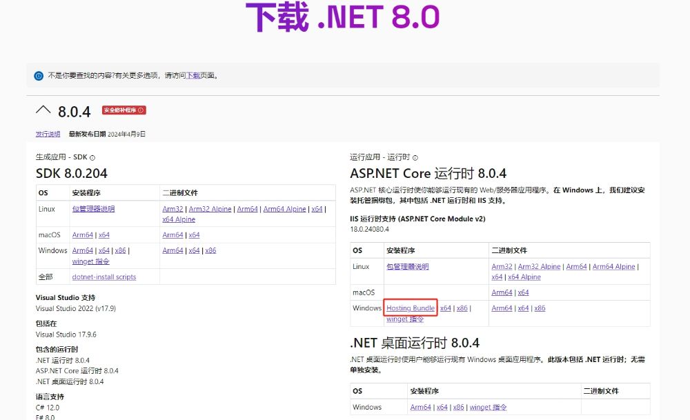Download .NET 桌面运行时 Windows Arm64 installer
Screen dimensions: 690x420
point(421,408)
